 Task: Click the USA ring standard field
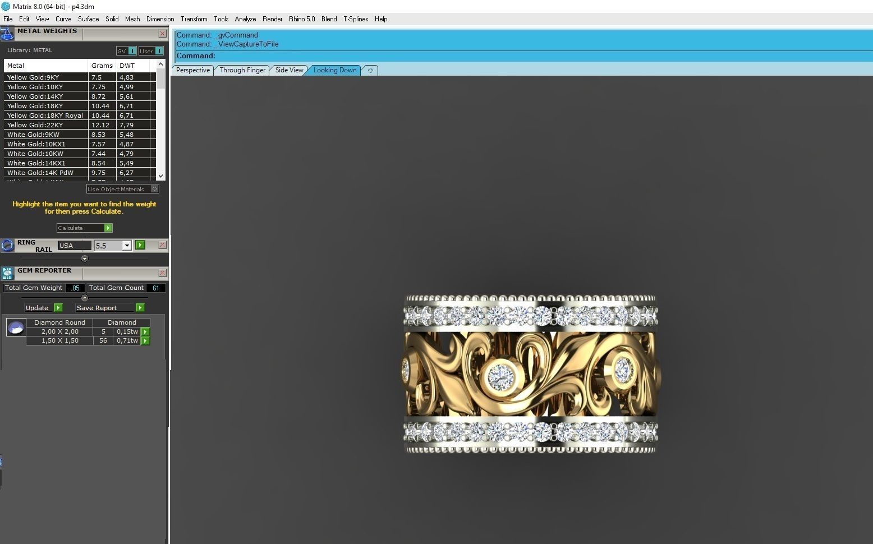(75, 246)
